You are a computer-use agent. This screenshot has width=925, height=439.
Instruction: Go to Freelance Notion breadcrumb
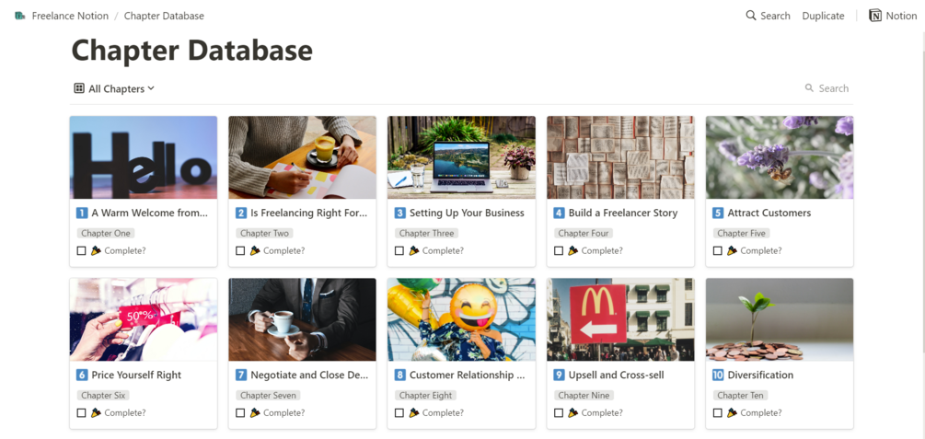[70, 16]
